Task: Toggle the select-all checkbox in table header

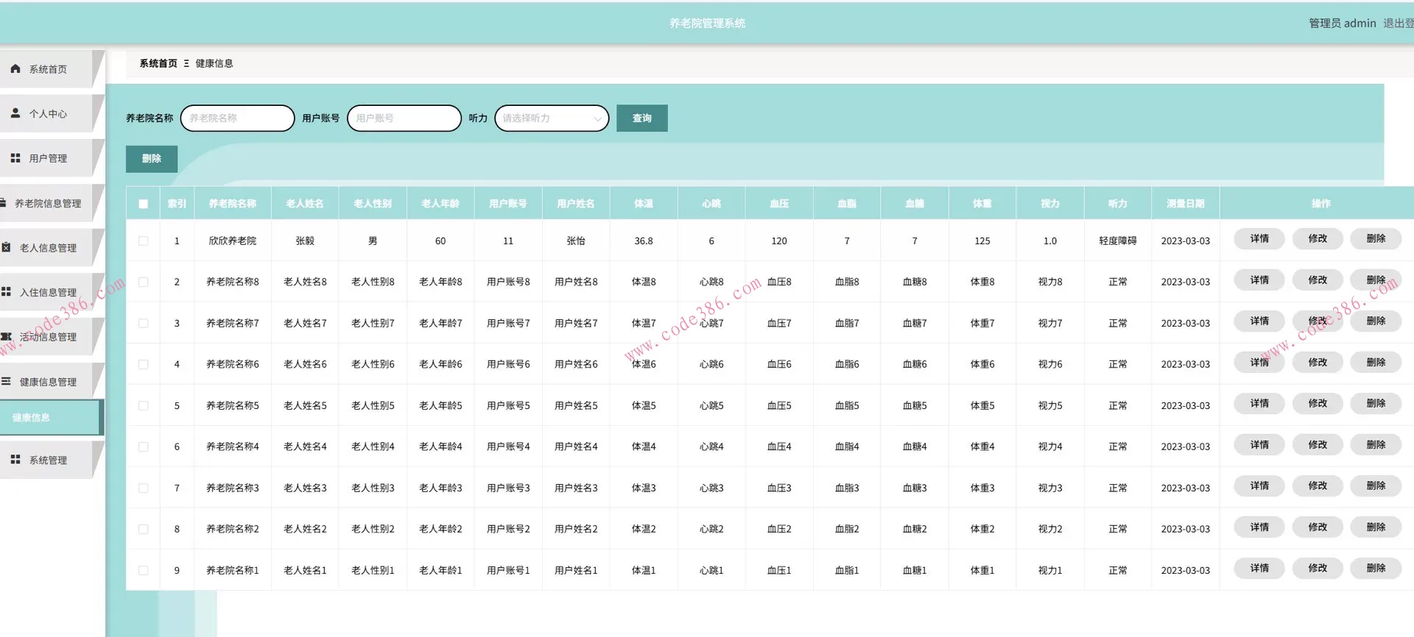Action: point(144,204)
